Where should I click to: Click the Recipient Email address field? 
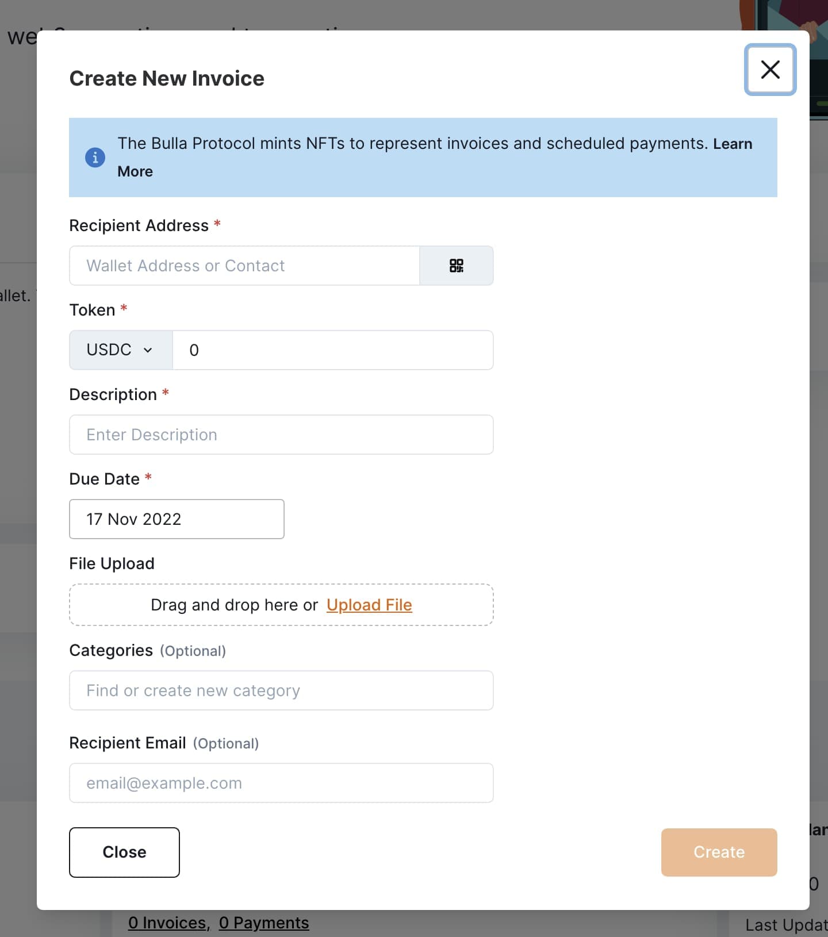(281, 783)
